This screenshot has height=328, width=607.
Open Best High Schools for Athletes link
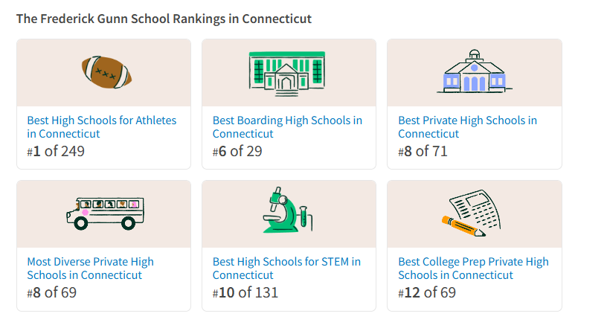[101, 127]
